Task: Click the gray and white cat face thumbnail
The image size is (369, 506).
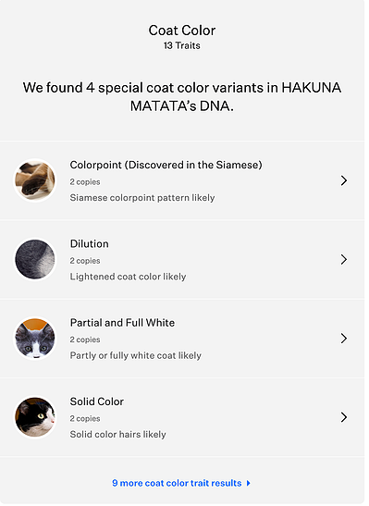Action: tap(35, 339)
